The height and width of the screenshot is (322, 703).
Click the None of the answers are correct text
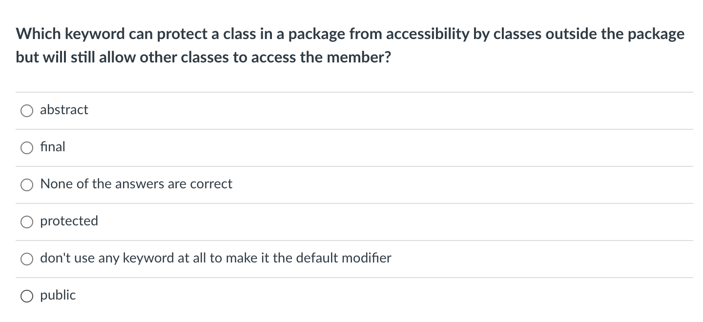tap(136, 184)
